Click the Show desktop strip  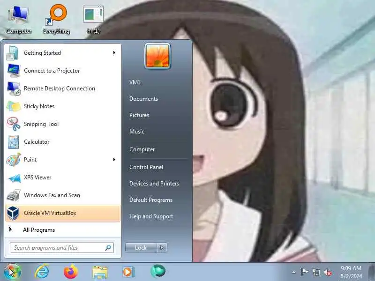[x=371, y=272]
